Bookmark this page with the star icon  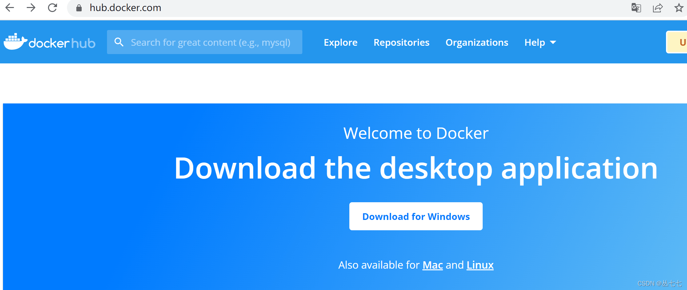click(679, 8)
